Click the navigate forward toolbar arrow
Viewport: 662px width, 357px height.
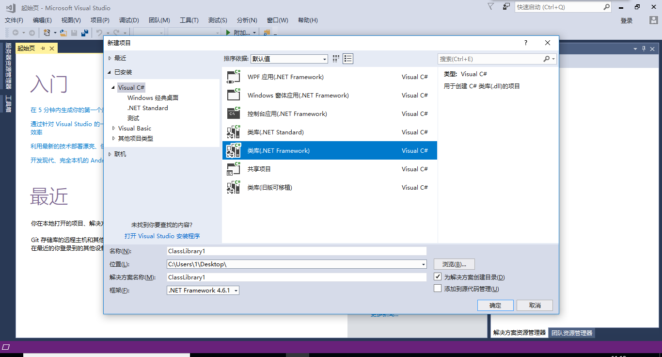point(32,32)
